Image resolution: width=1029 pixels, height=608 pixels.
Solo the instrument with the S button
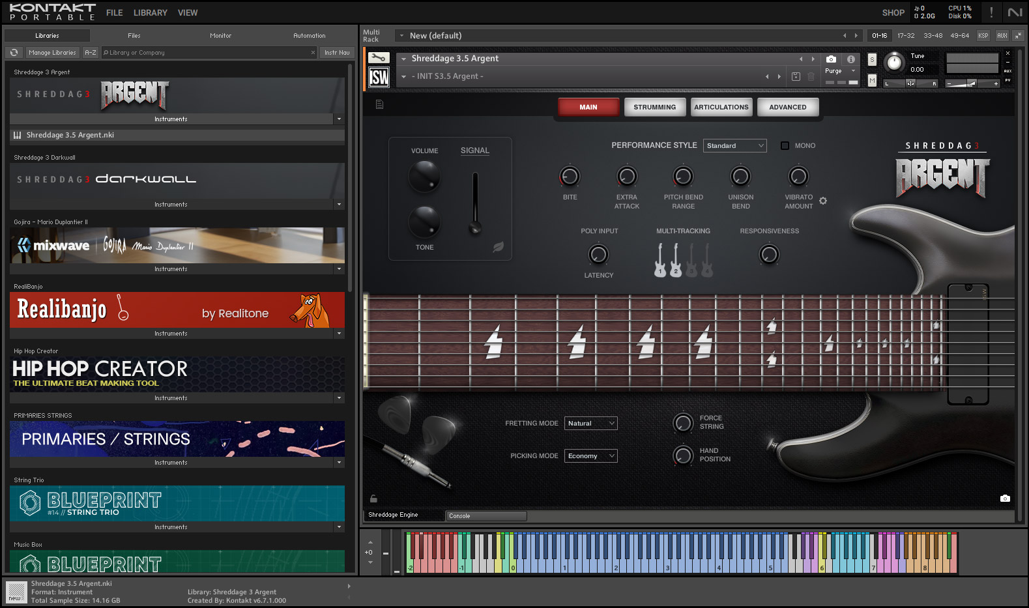coord(872,60)
